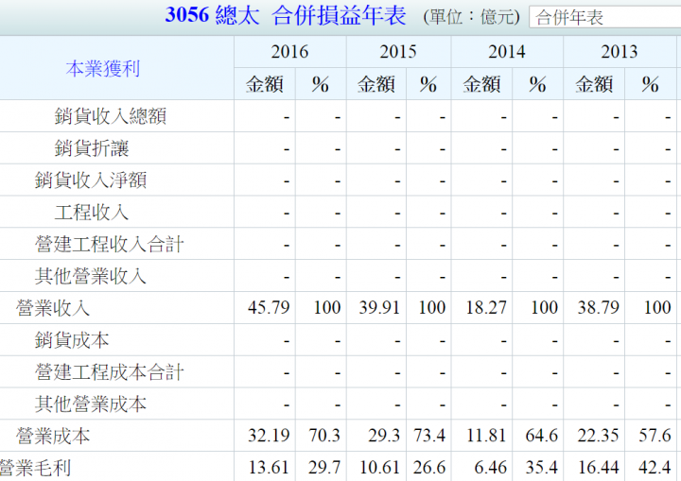Click the 2015 revenue value 39.91
This screenshot has height=481, width=681.
pyautogui.click(x=379, y=307)
